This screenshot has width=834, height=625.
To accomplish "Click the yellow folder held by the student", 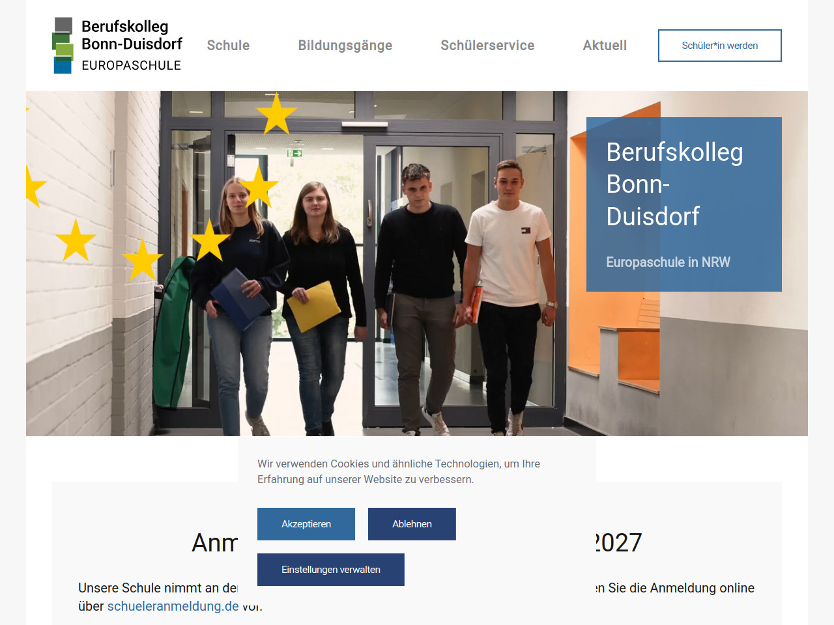I will pyautogui.click(x=313, y=305).
